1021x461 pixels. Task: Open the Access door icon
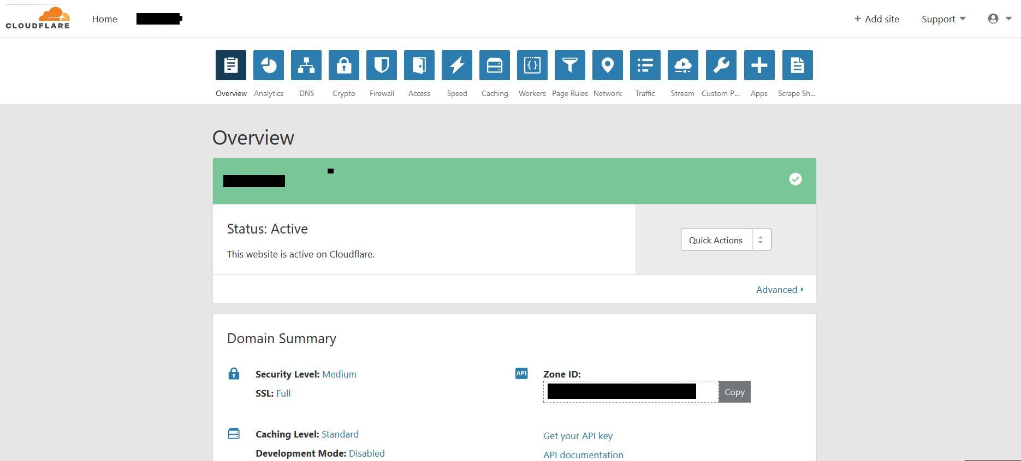(419, 65)
